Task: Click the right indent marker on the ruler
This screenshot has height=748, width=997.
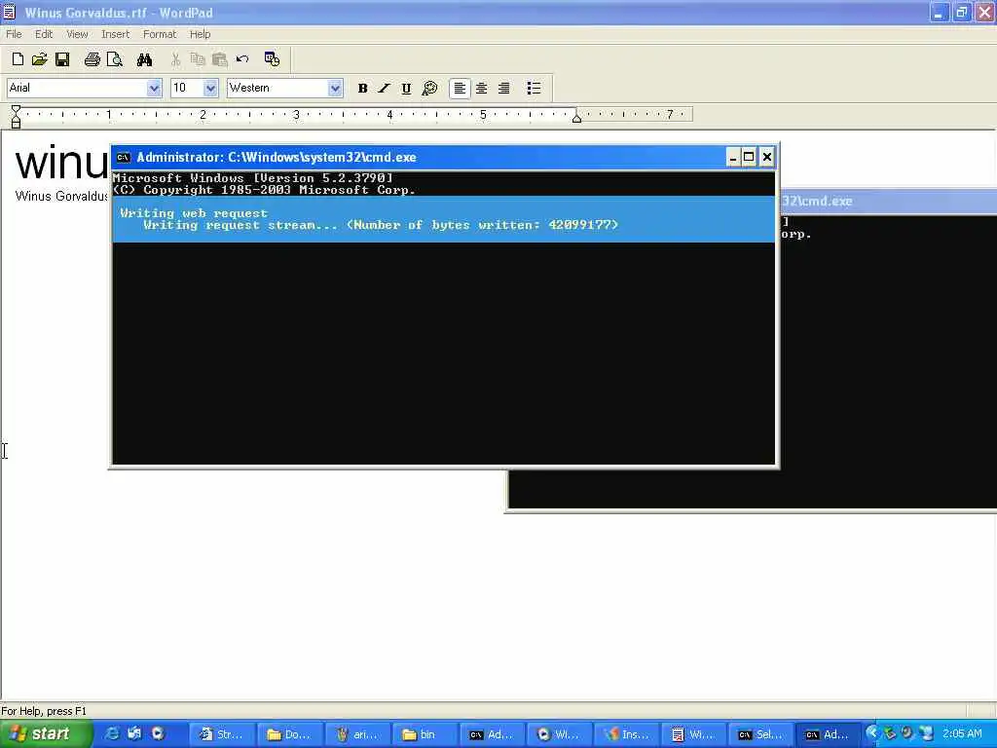Action: [576, 118]
